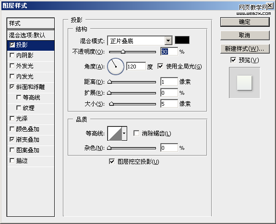Toggle the 预览(V) checkbox
The width and height of the screenshot is (276, 224).
233,60
